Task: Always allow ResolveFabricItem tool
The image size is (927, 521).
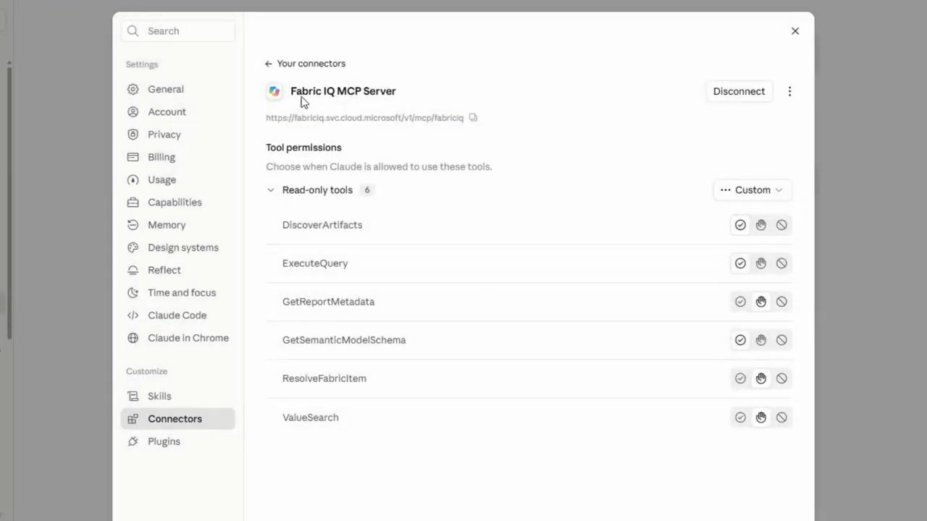Action: coord(740,378)
